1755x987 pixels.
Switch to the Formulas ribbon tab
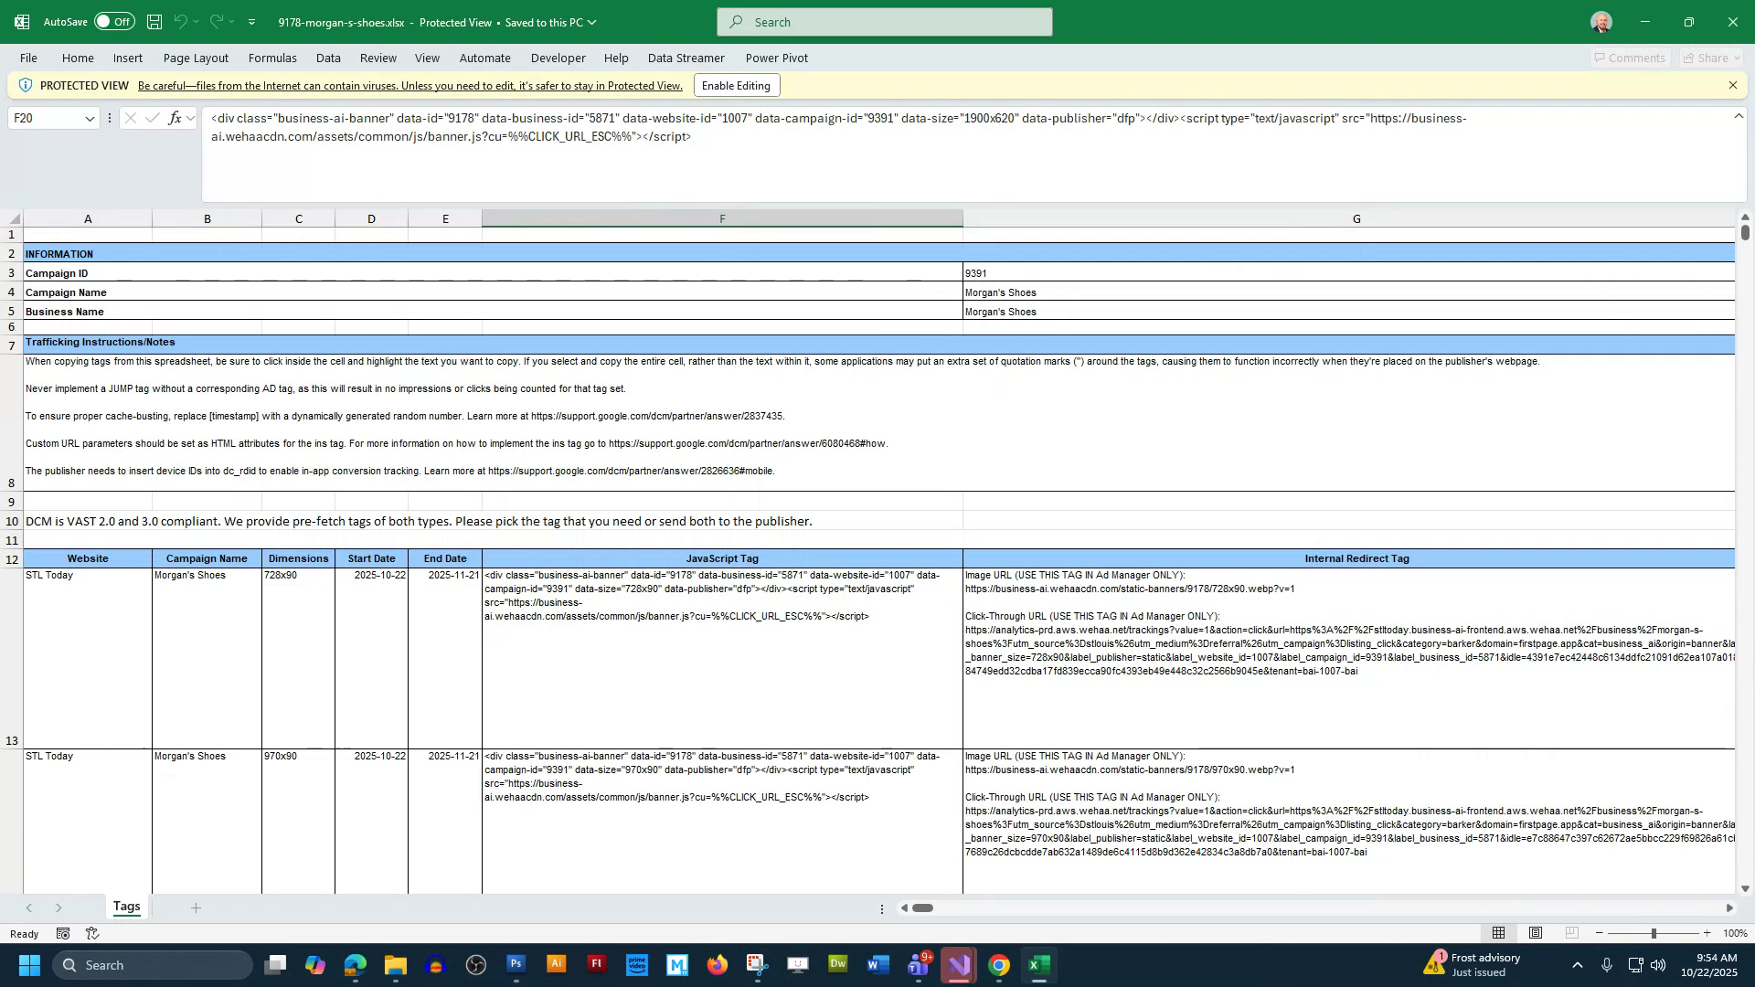pos(272,58)
